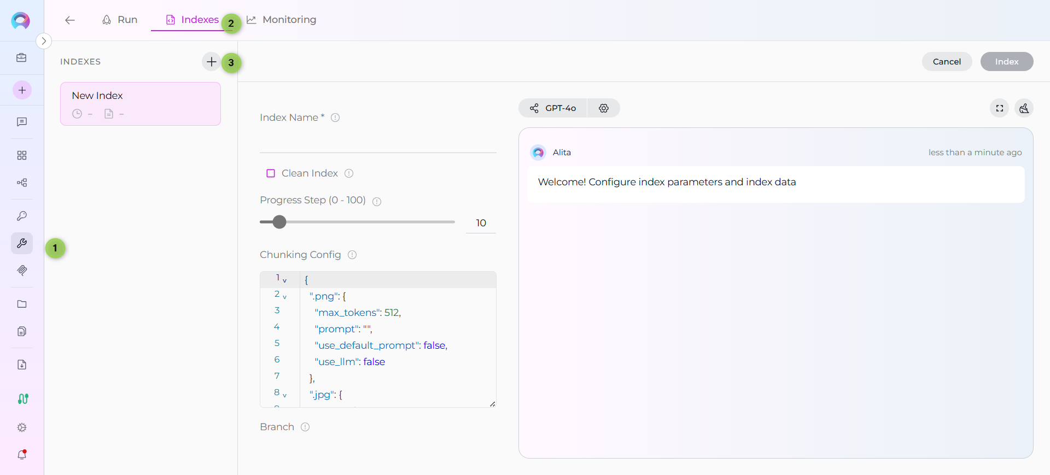Expand the left sidebar chevron
Image resolution: width=1050 pixels, height=475 pixels.
(x=44, y=41)
